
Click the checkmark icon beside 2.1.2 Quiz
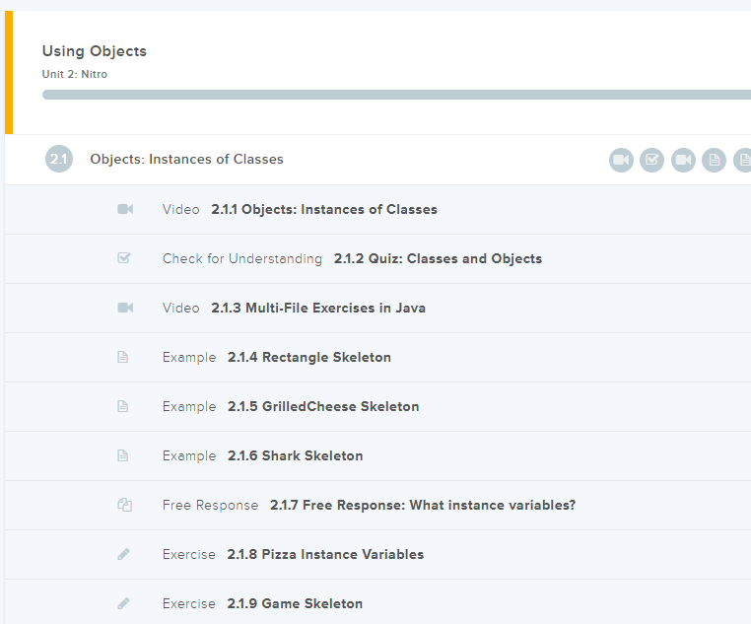pos(124,258)
